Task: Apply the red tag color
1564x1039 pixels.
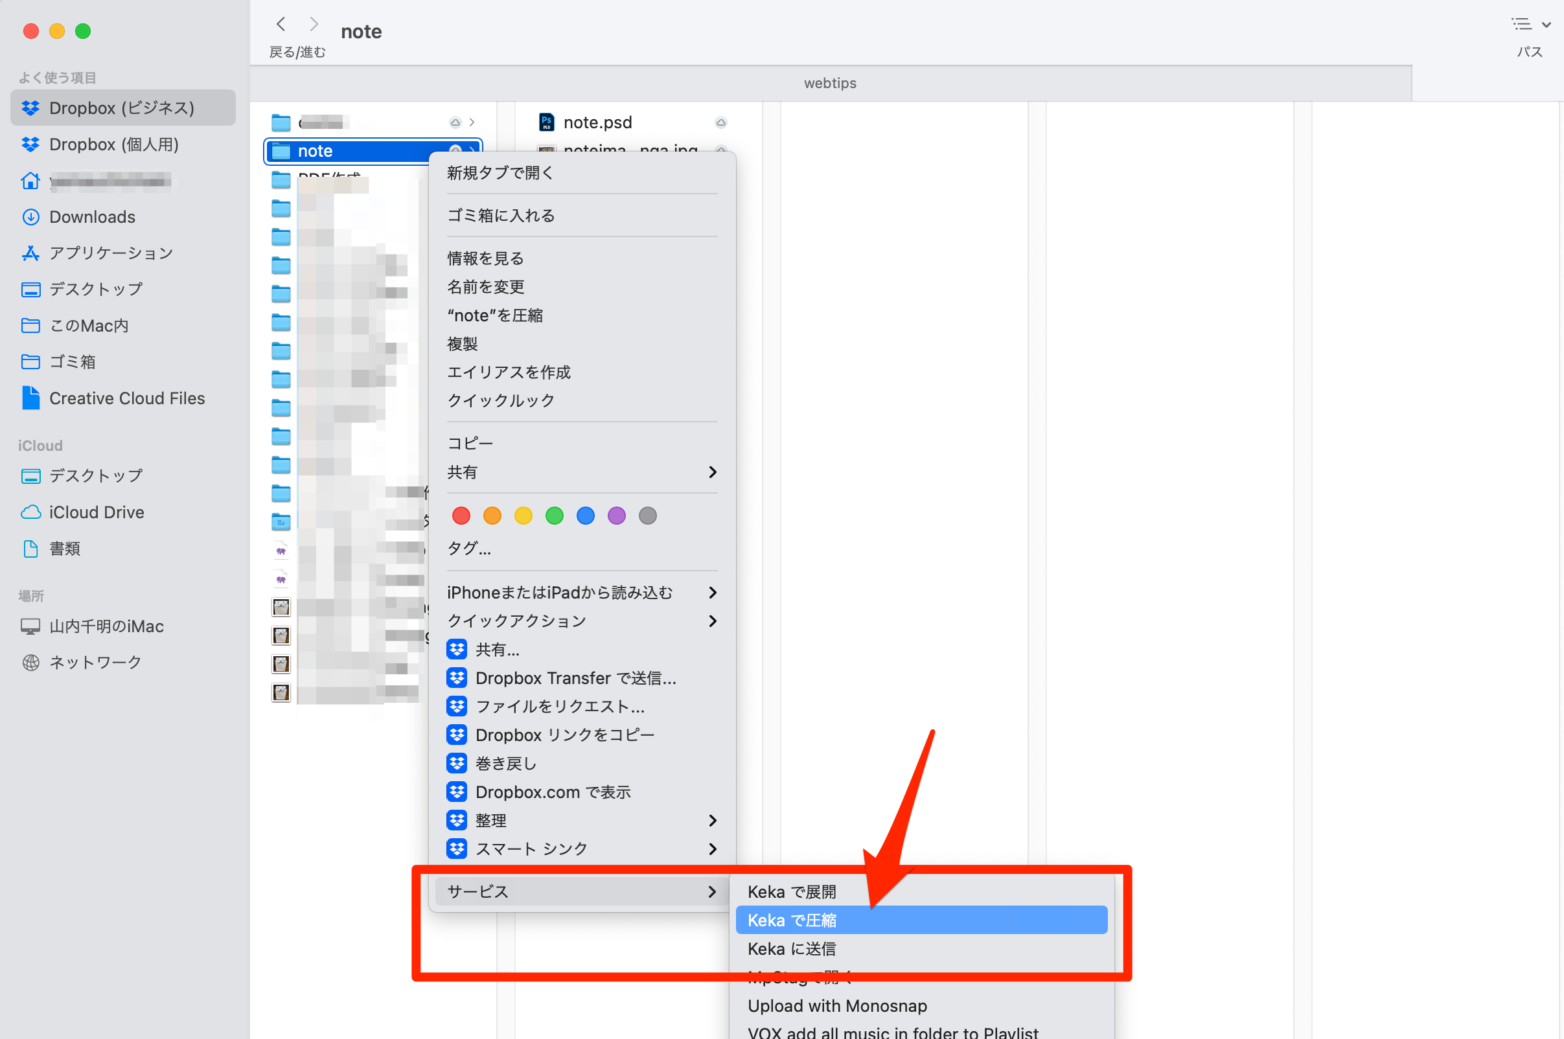Action: (461, 516)
